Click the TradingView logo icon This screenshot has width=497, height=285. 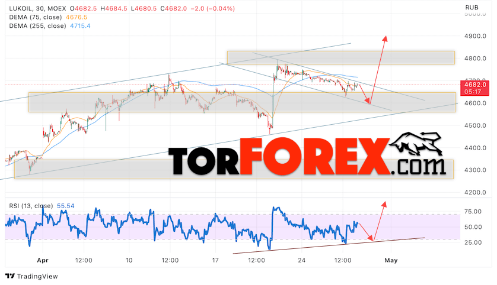(x=10, y=276)
